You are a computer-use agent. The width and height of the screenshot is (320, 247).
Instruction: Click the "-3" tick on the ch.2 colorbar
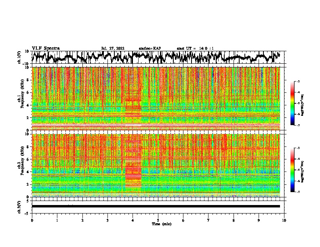click(x=298, y=148)
